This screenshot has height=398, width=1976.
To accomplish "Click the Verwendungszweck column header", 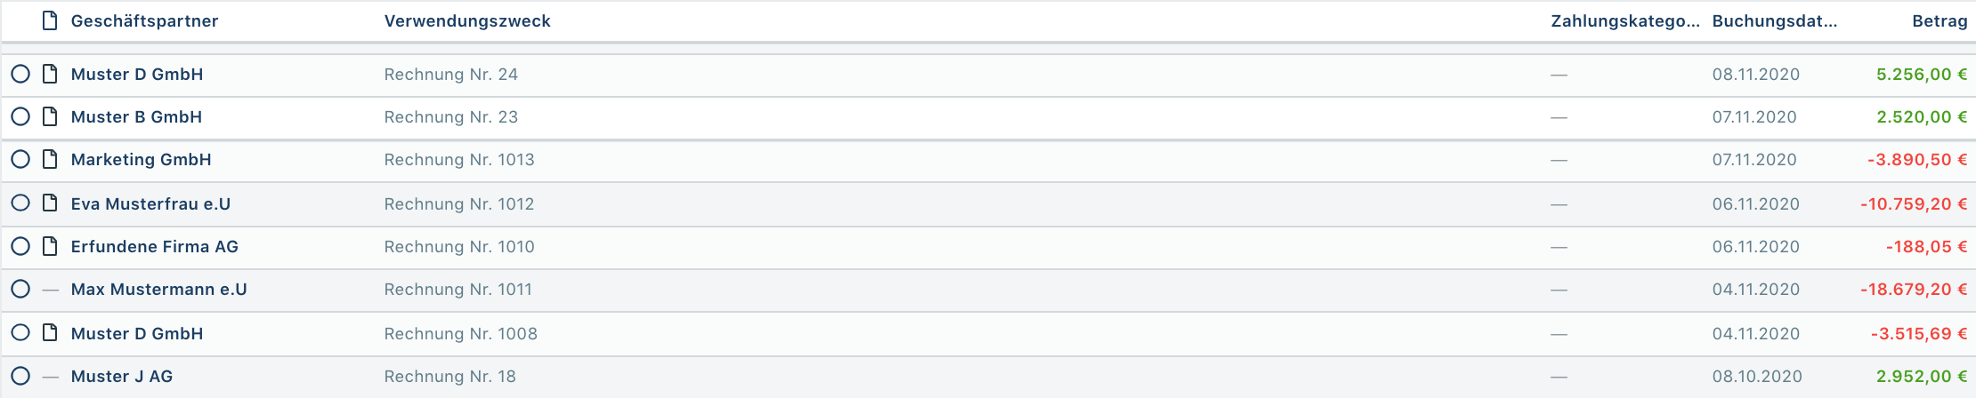I will [467, 20].
